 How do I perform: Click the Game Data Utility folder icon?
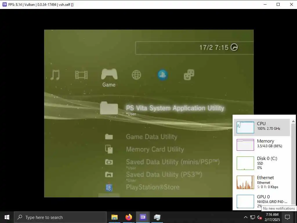[x=109, y=136]
